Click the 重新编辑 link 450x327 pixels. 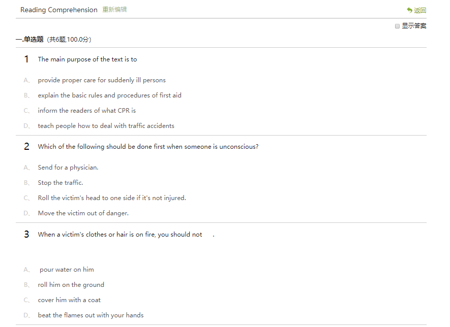pos(114,10)
